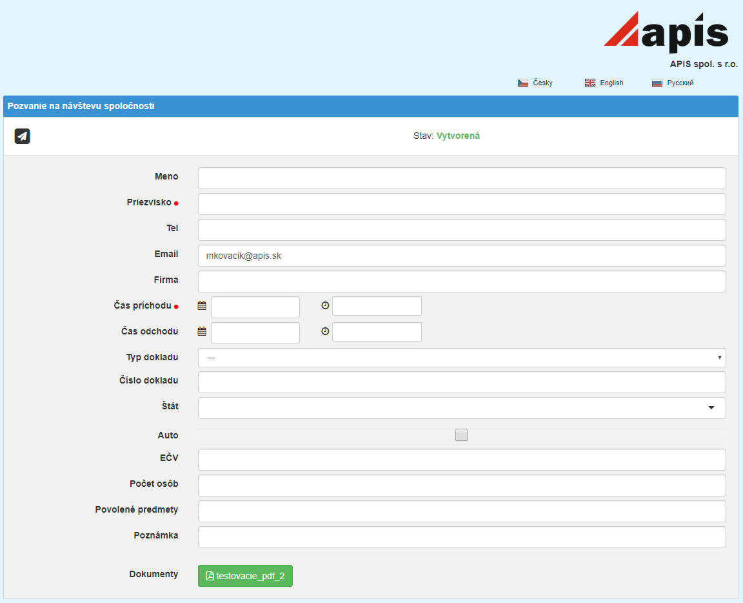This screenshot has width=743, height=603.
Task: Toggle the Auto checkbox
Action: 461,435
